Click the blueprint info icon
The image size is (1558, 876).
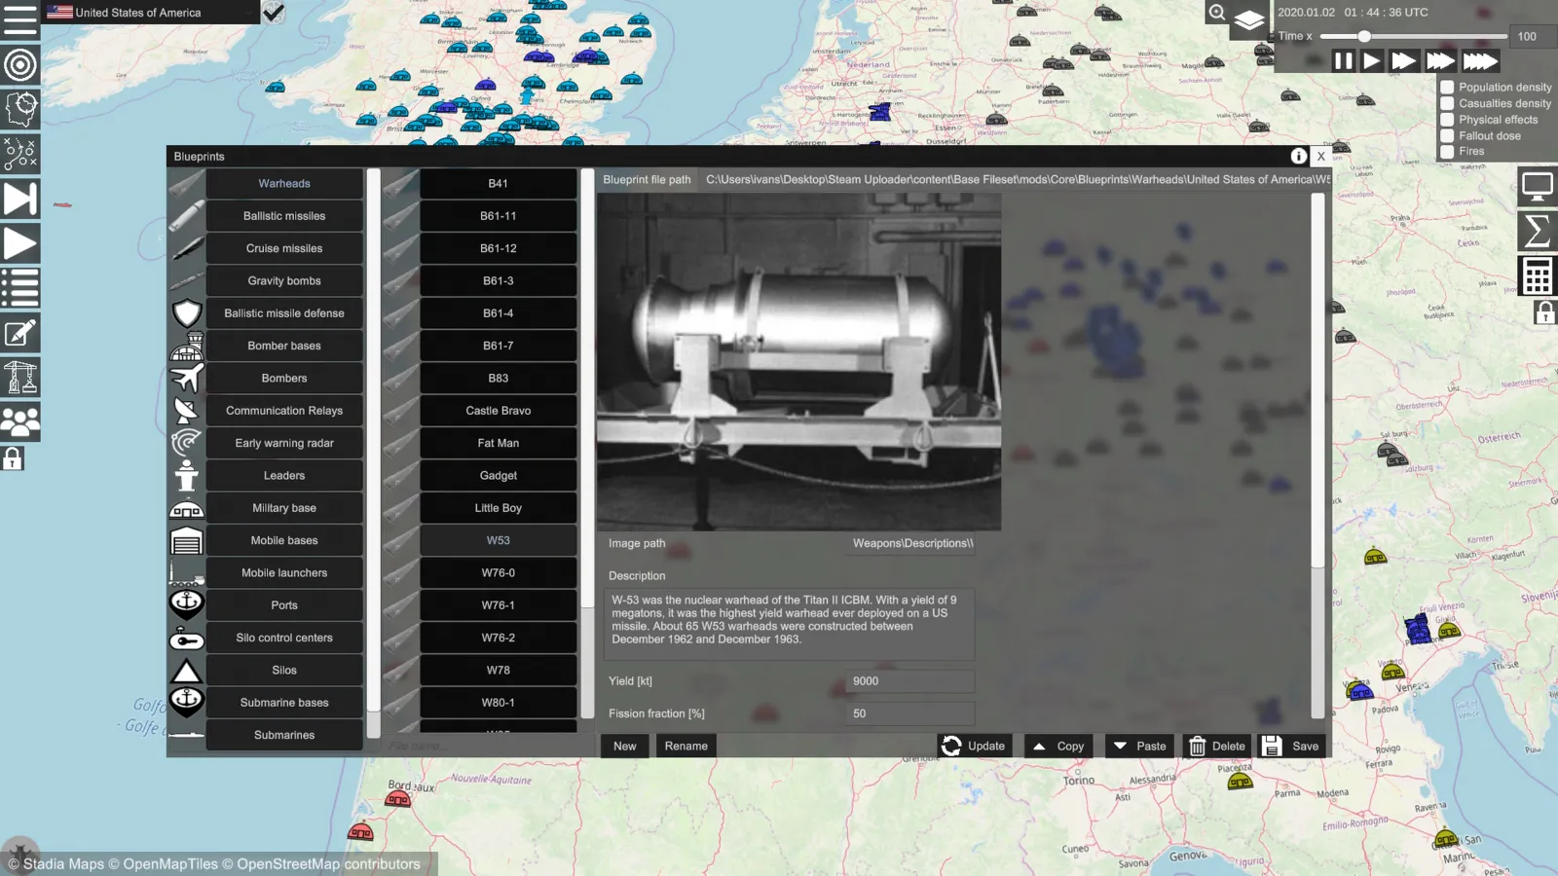click(1298, 156)
